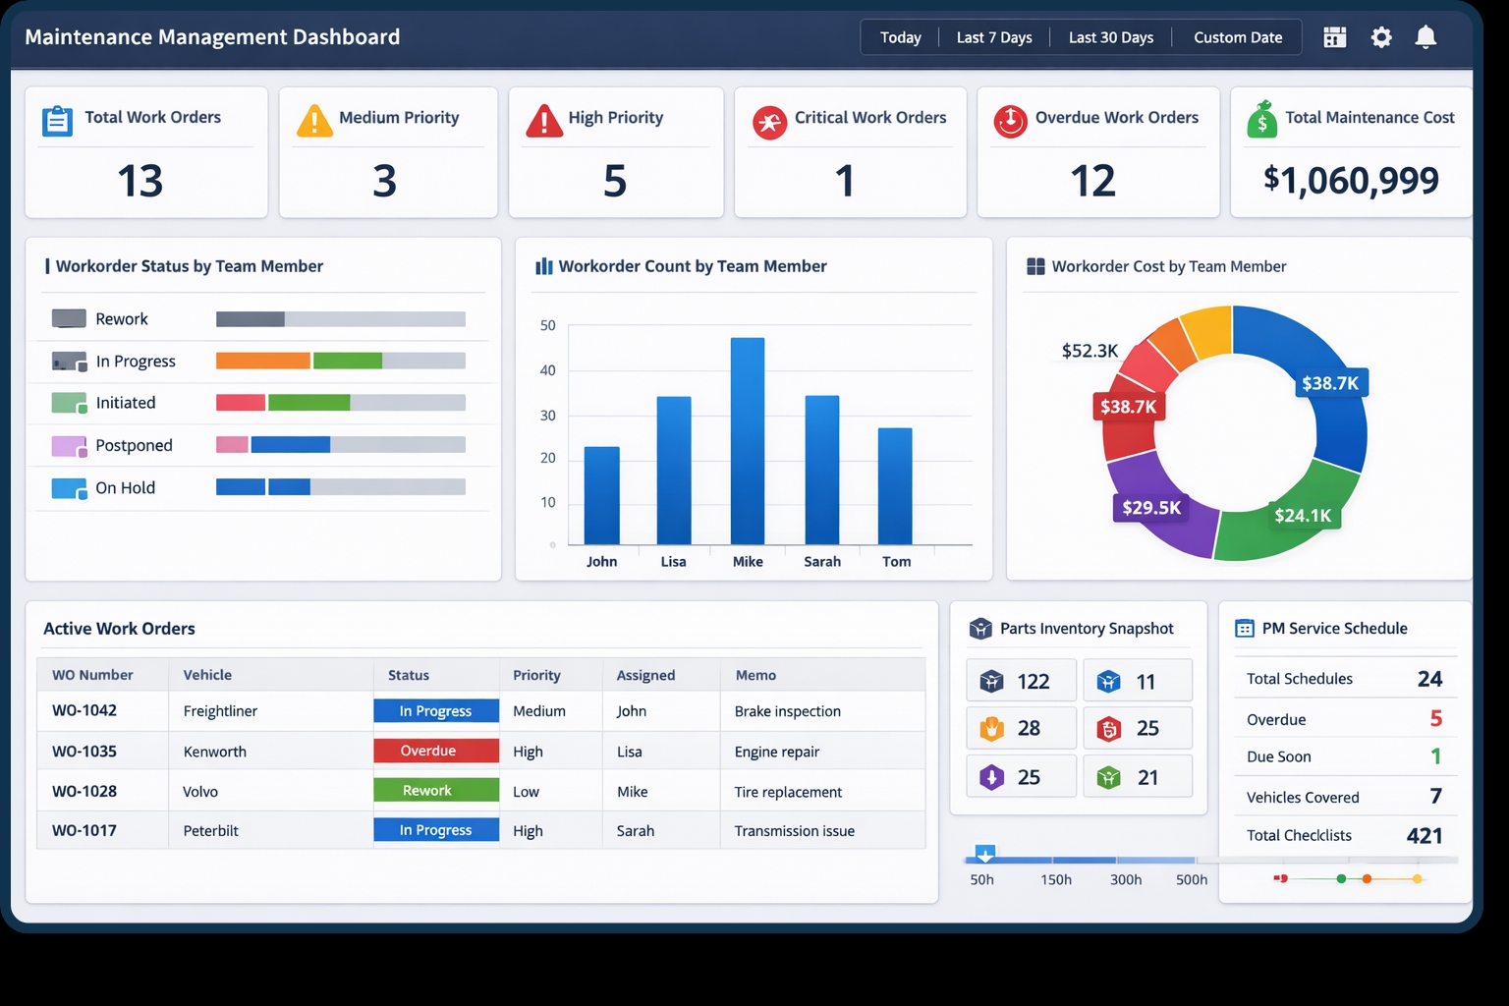Select the Today time range
Screen dimensions: 1509x1006
coord(899,36)
